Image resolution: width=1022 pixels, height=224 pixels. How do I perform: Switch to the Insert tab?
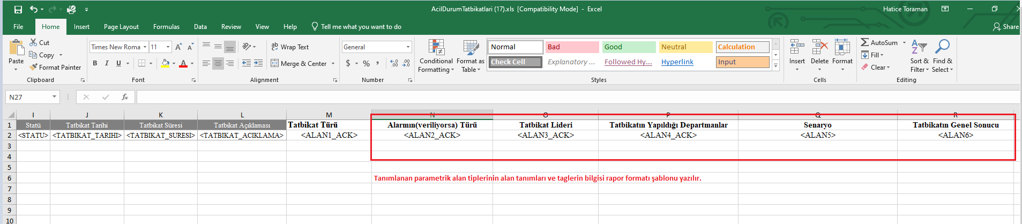point(81,27)
